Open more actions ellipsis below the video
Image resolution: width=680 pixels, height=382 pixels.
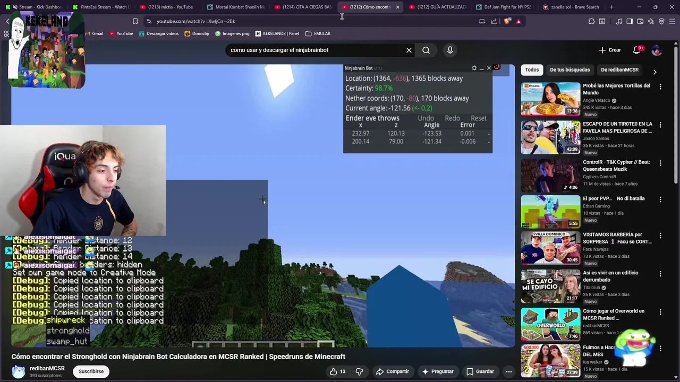point(508,371)
